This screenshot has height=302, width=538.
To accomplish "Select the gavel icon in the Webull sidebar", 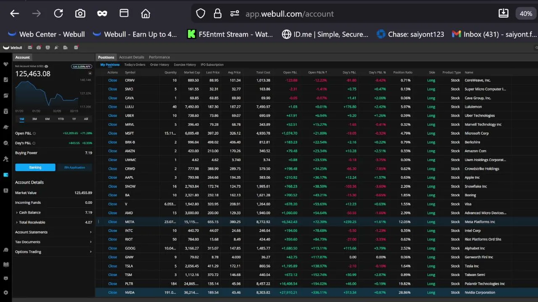I will pos(6,159).
